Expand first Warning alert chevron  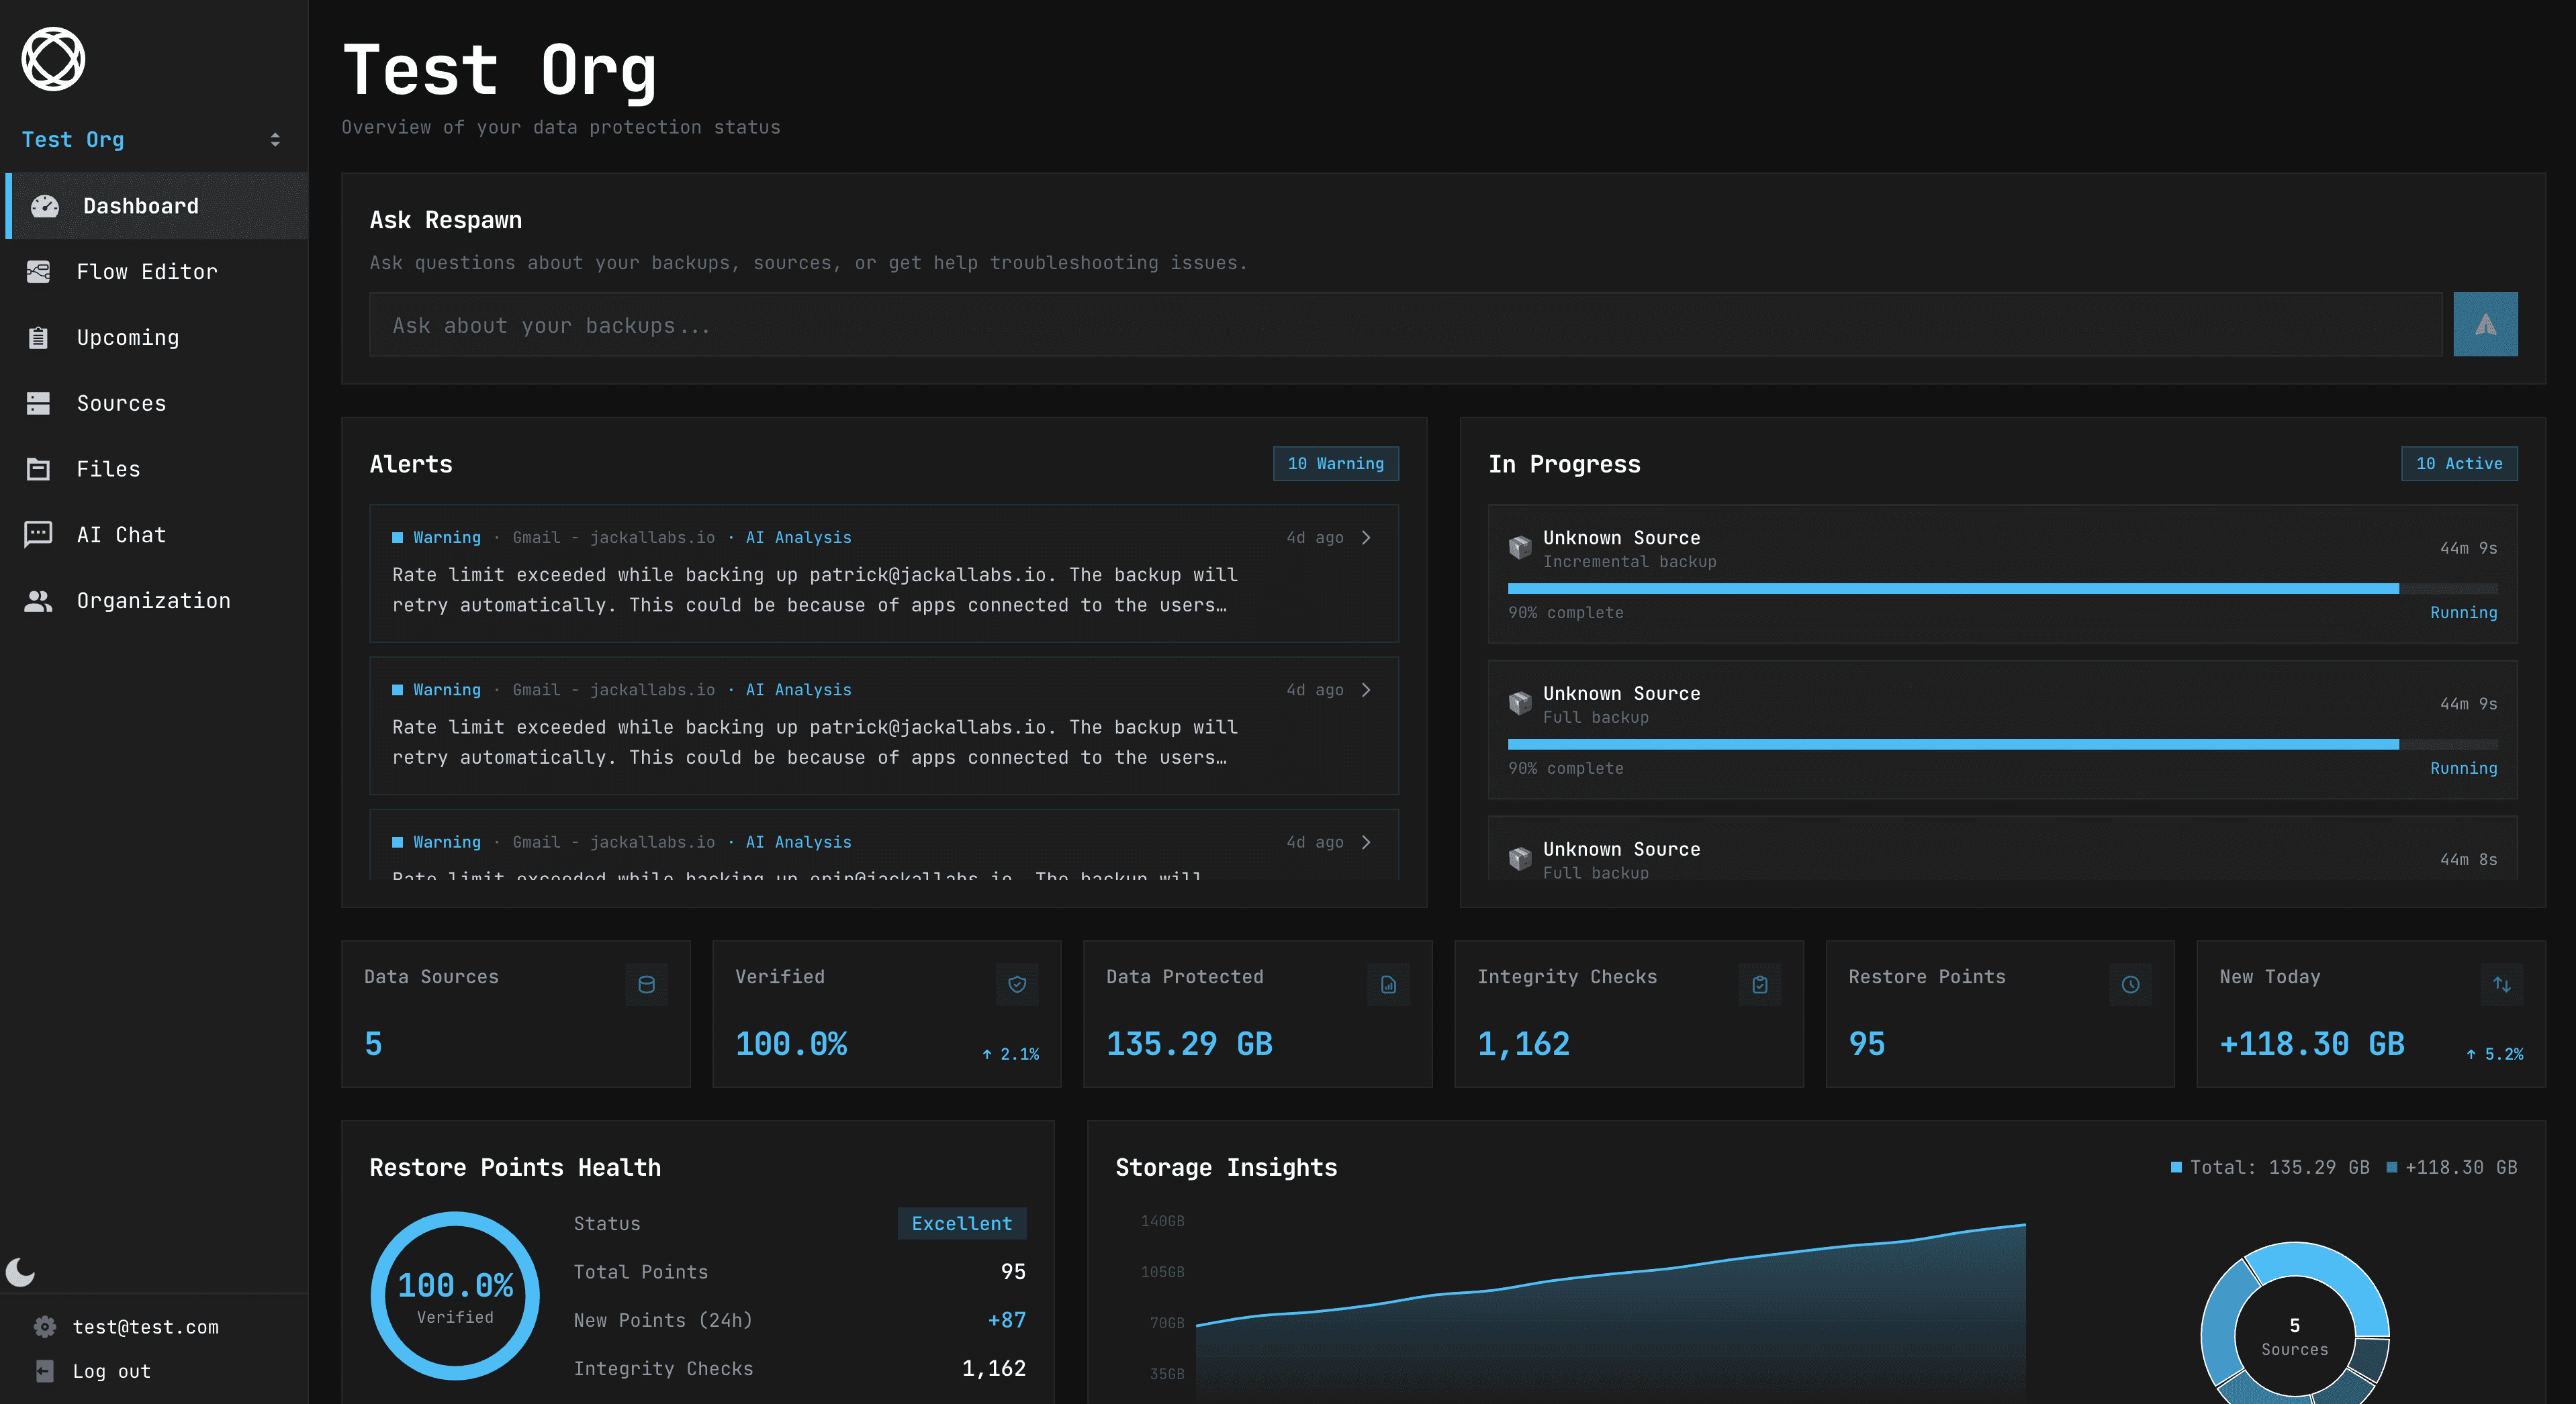1366,538
